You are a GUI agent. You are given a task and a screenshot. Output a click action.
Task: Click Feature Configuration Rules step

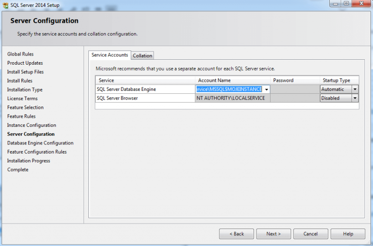pyautogui.click(x=37, y=152)
